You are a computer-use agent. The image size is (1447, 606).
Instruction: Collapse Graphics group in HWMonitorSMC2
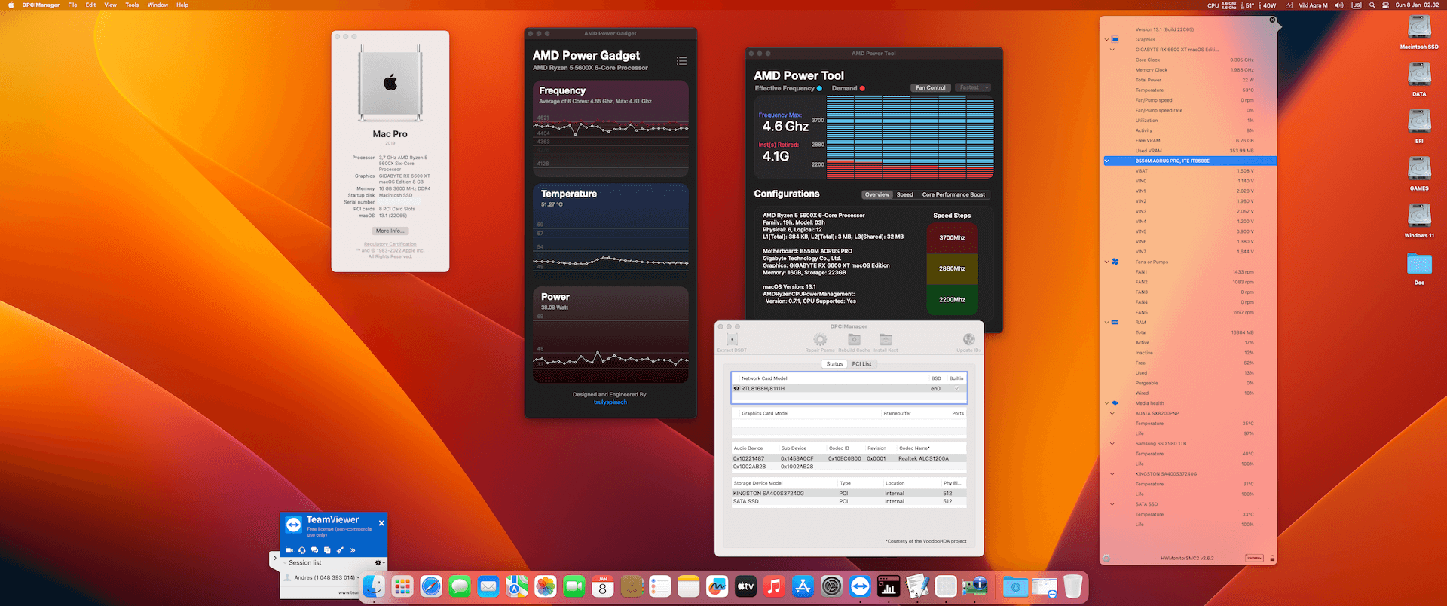[x=1107, y=39]
